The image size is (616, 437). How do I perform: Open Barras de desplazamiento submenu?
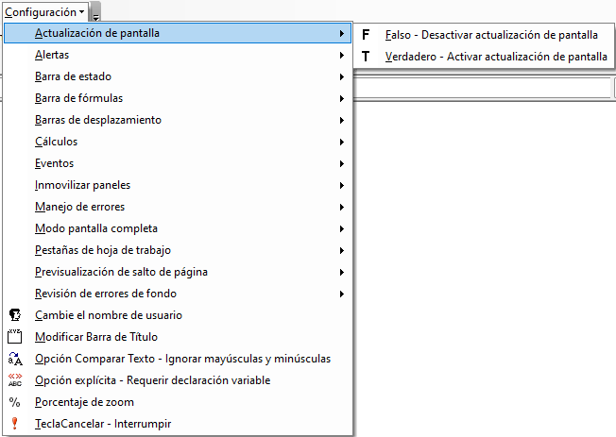click(x=178, y=120)
